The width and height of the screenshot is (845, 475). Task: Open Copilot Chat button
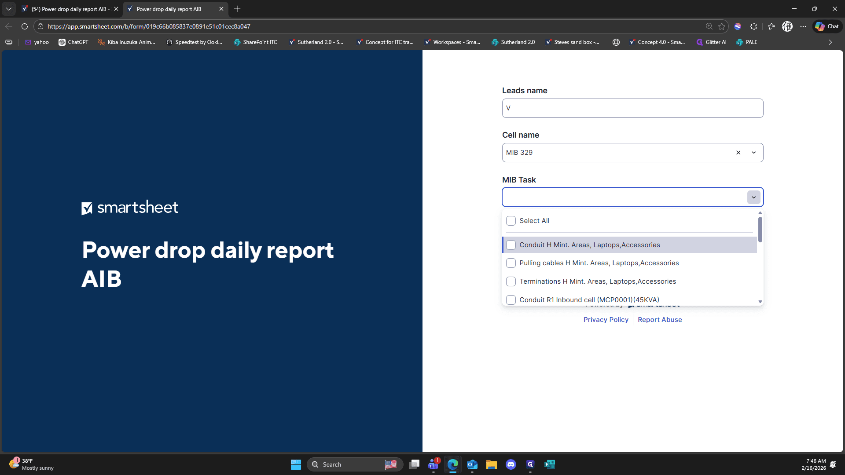[827, 26]
